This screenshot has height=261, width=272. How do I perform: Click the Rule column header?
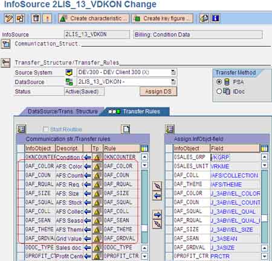point(121,148)
